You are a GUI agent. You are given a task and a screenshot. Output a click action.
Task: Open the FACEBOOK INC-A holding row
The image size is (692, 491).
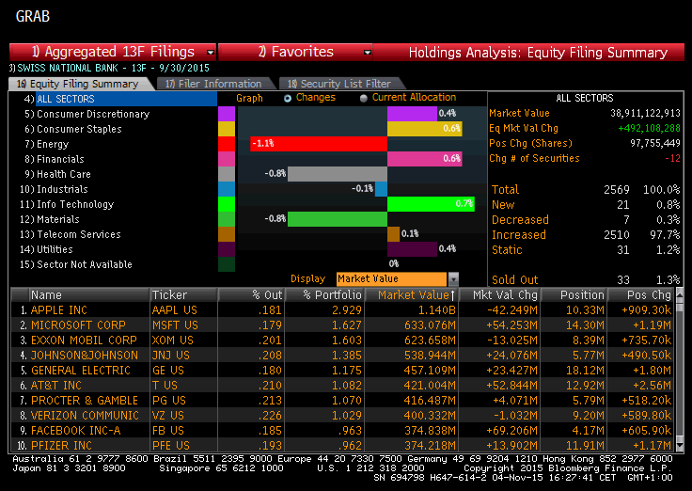pyautogui.click(x=342, y=430)
